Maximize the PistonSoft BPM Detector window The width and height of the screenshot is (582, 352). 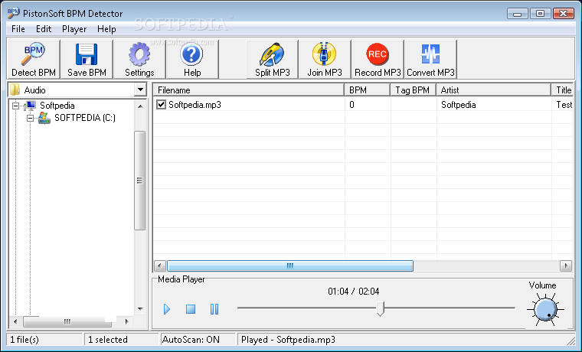[540, 14]
